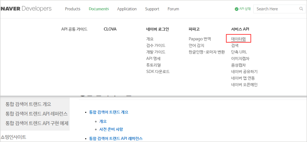Open the Application menu
Image resolution: width=307 pixels, height=142 pixels.
[x=127, y=9]
